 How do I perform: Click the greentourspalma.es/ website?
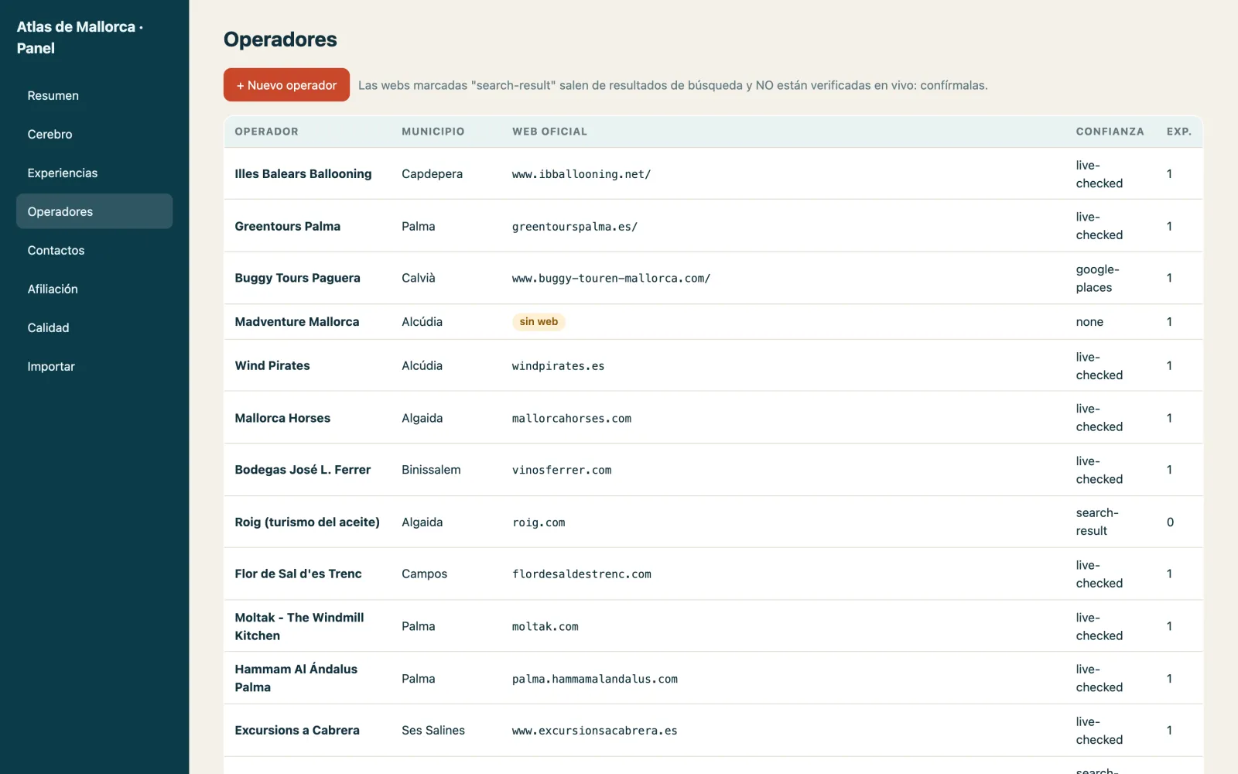pyautogui.click(x=575, y=227)
